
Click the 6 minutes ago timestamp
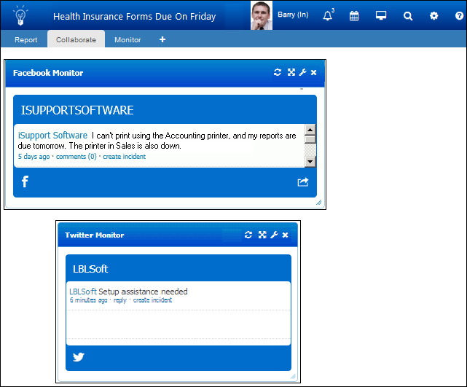88,300
